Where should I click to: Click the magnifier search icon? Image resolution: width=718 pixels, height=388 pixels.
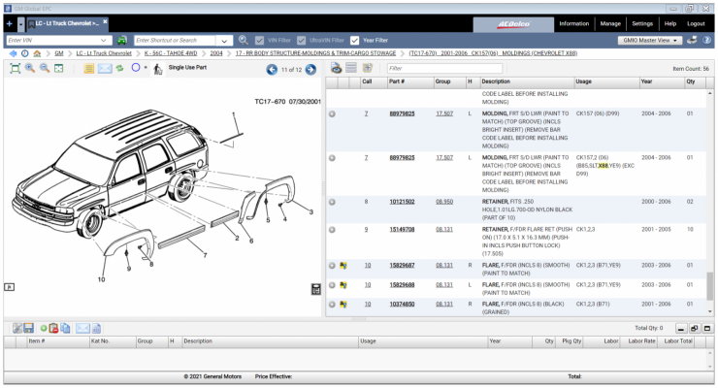point(244,41)
